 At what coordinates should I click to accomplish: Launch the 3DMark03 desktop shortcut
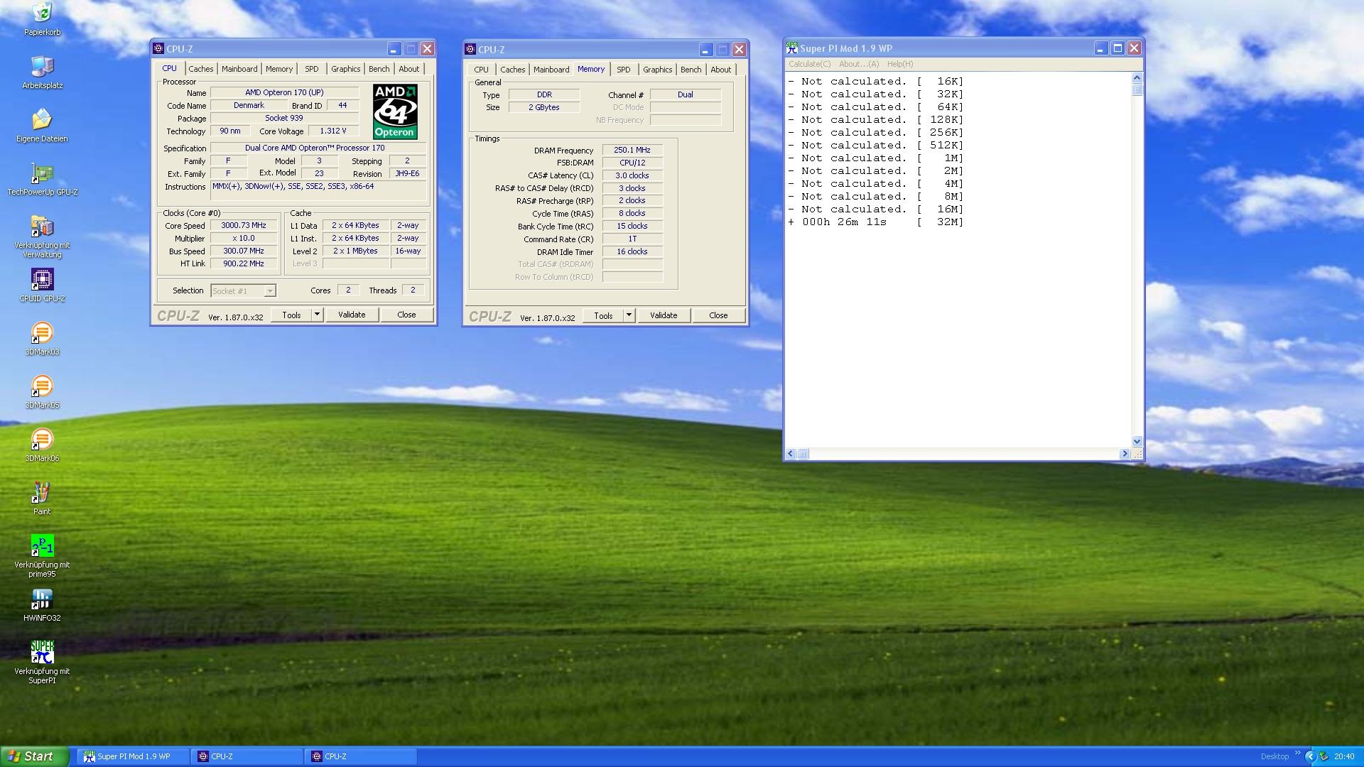tap(42, 332)
